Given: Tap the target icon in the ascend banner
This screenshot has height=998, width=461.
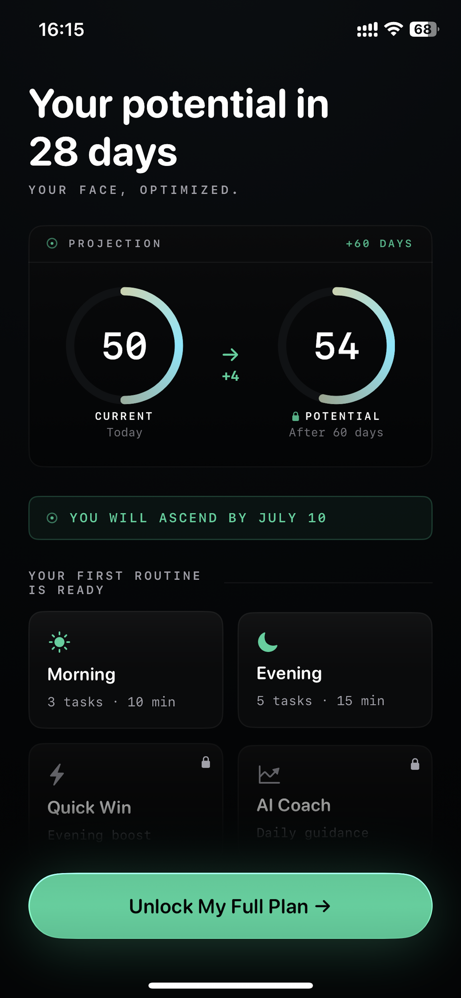Looking at the screenshot, I should [x=52, y=518].
